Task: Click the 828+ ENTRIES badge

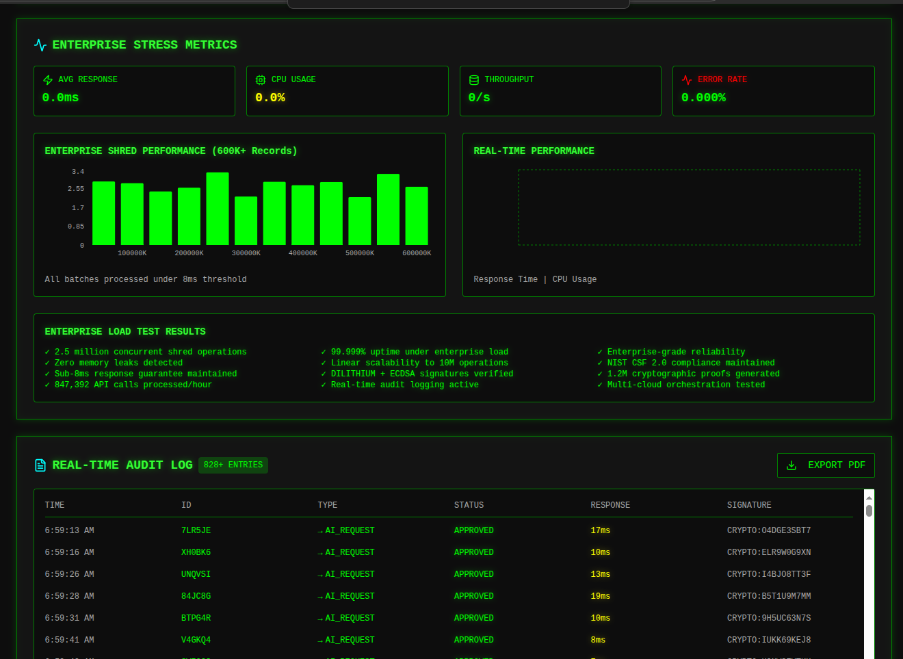Action: [x=233, y=465]
